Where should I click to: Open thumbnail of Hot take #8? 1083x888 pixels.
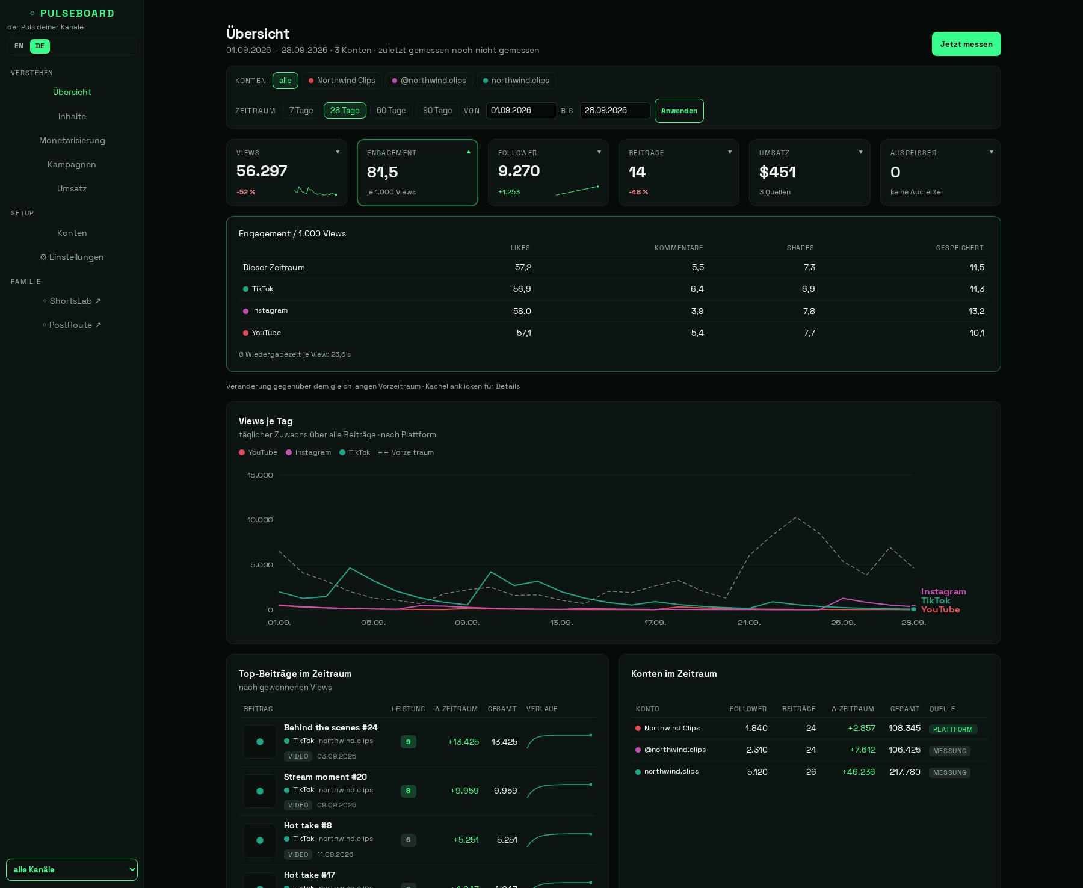260,840
